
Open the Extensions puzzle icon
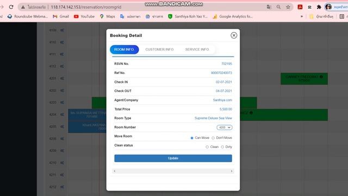(319, 7)
